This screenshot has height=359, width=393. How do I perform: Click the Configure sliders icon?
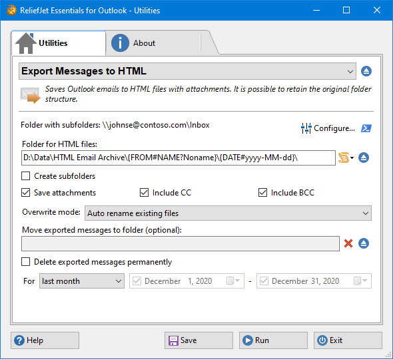point(306,128)
